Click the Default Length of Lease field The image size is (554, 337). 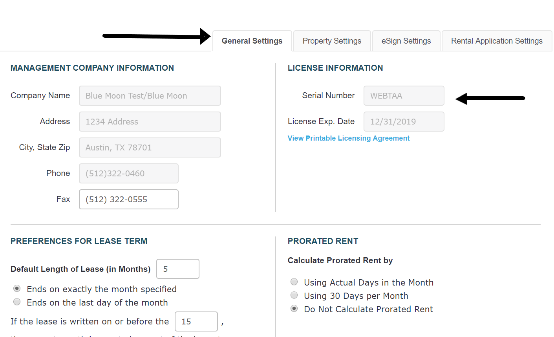click(177, 269)
